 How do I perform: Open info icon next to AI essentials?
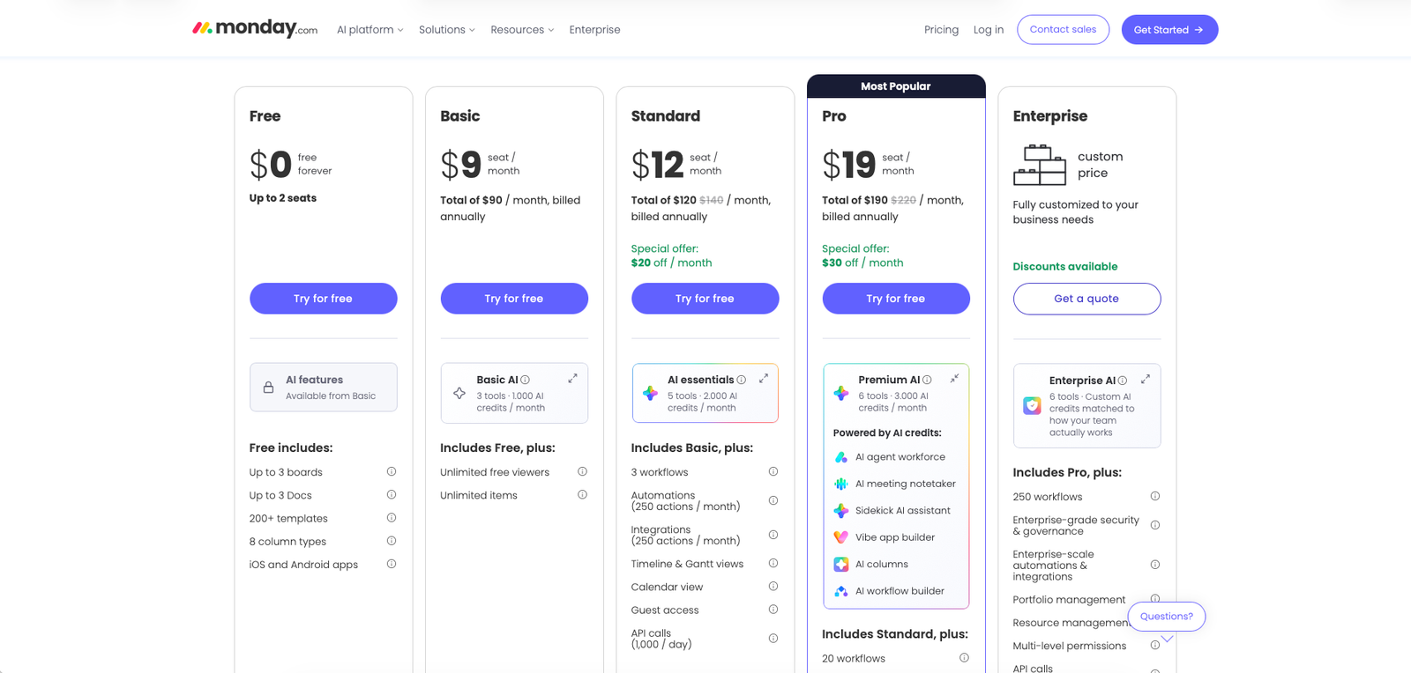click(742, 380)
